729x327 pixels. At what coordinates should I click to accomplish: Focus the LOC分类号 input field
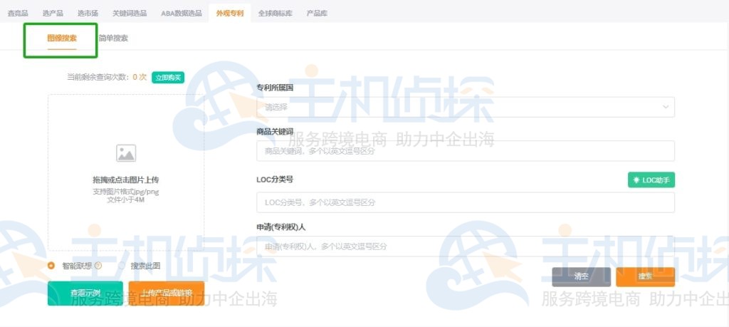pyautogui.click(x=466, y=202)
